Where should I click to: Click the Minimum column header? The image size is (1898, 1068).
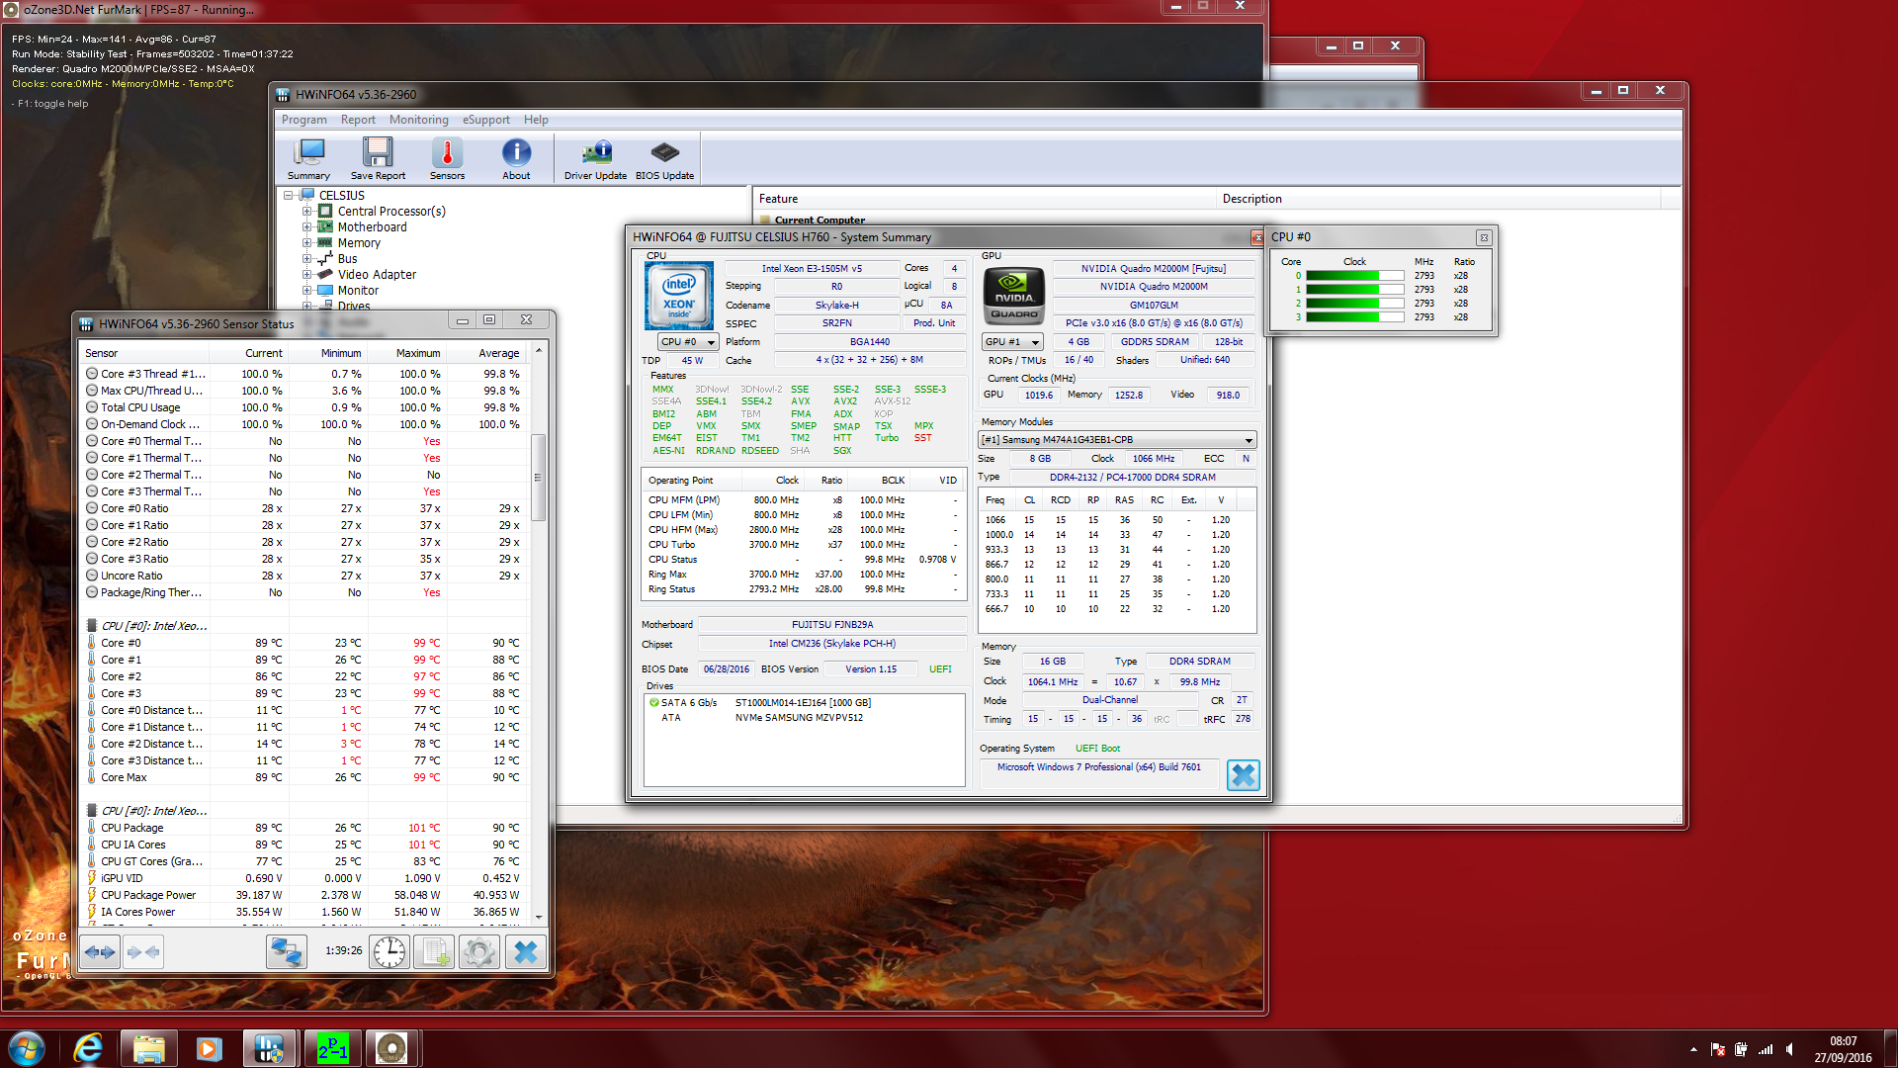[327, 353]
